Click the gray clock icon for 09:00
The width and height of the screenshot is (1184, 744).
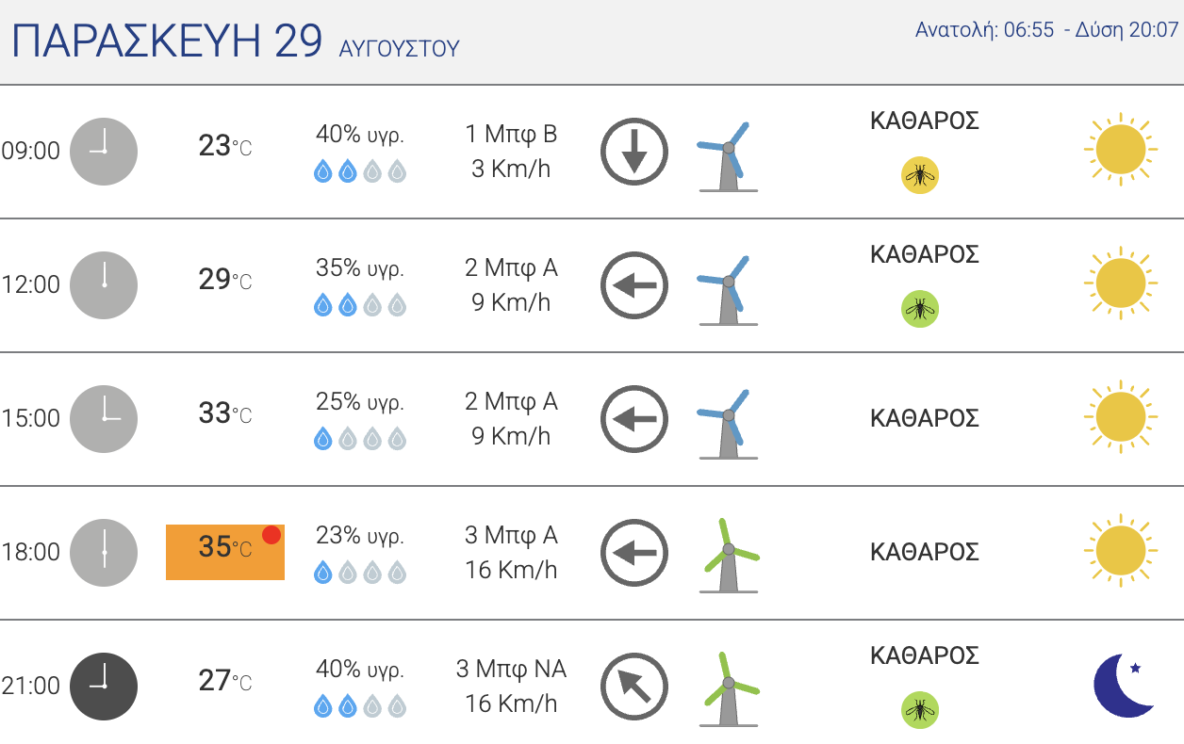(x=104, y=152)
